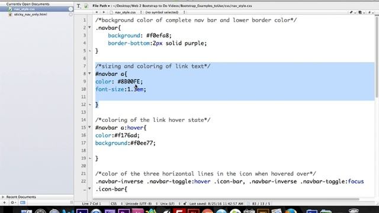Click the font-size property on line 10
This screenshot has height=213, width=379.
click(110, 89)
